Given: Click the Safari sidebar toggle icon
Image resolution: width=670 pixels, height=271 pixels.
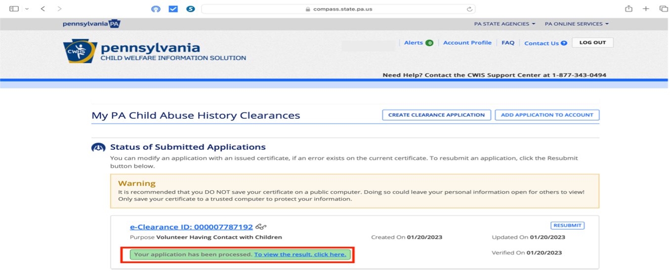Looking at the screenshot, I should coord(14,9).
